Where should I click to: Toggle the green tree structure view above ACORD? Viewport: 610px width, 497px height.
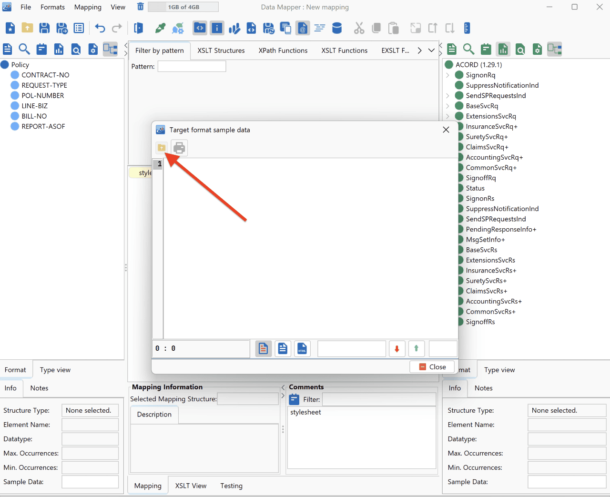[555, 49]
